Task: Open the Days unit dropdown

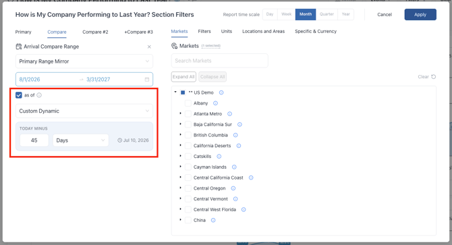Action: (x=81, y=140)
